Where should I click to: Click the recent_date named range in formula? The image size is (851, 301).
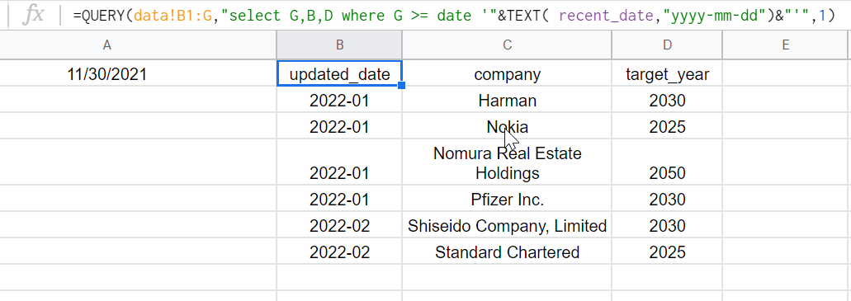pyautogui.click(x=605, y=16)
